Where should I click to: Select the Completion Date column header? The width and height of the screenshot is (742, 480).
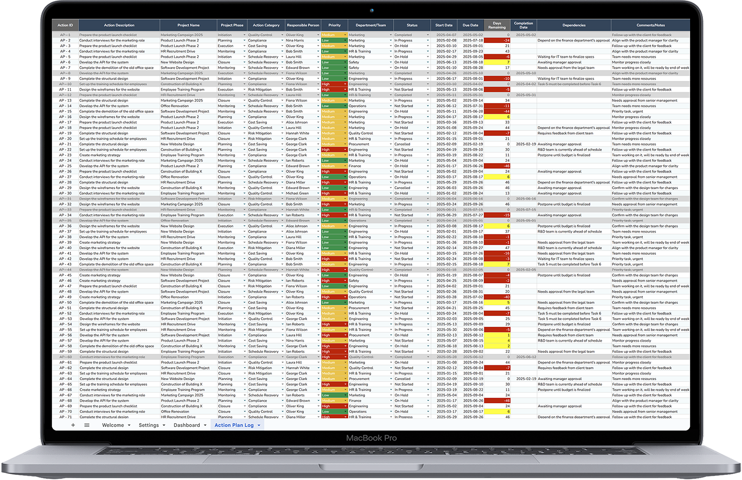coord(523,25)
